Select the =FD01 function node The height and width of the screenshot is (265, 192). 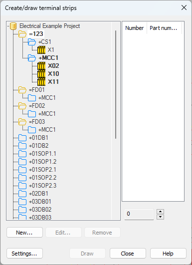[x=36, y=90]
